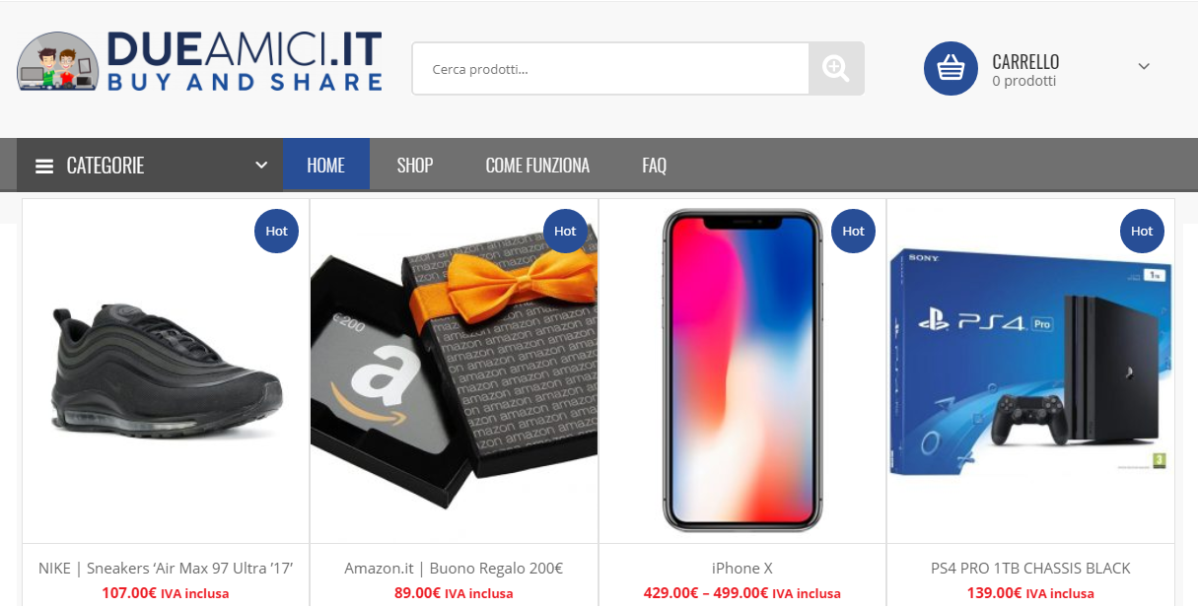
Task: Open the shopping cart basket icon
Action: pyautogui.click(x=951, y=68)
